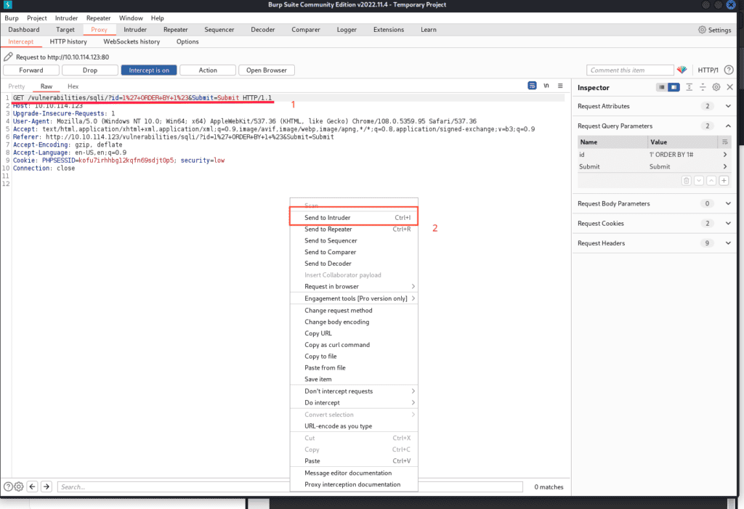Viewport: 744px width, 509px height.
Task: Open the Don't intercept requests submenu
Action: coord(354,391)
